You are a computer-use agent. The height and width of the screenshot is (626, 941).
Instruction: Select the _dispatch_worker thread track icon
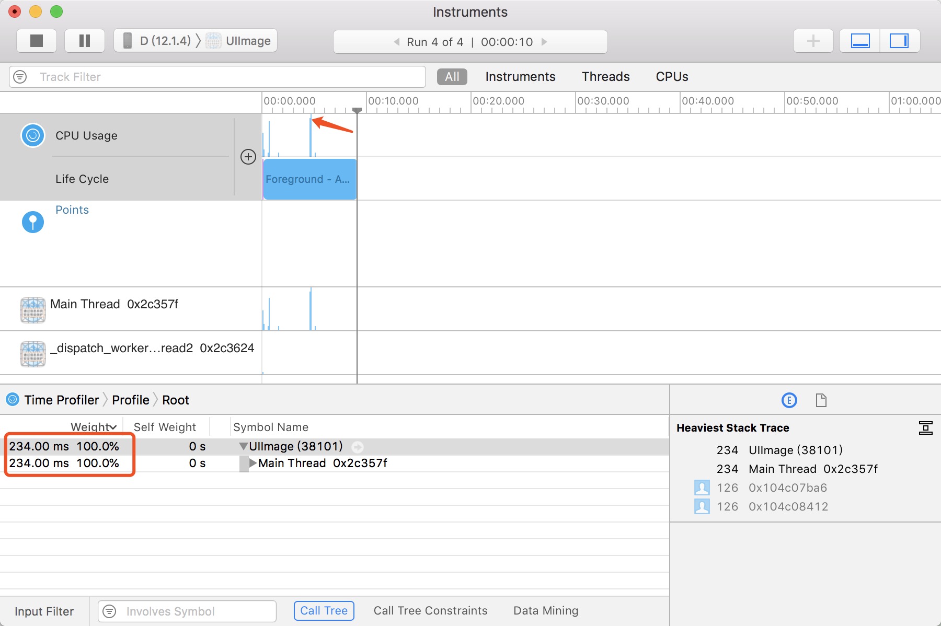coord(33,354)
